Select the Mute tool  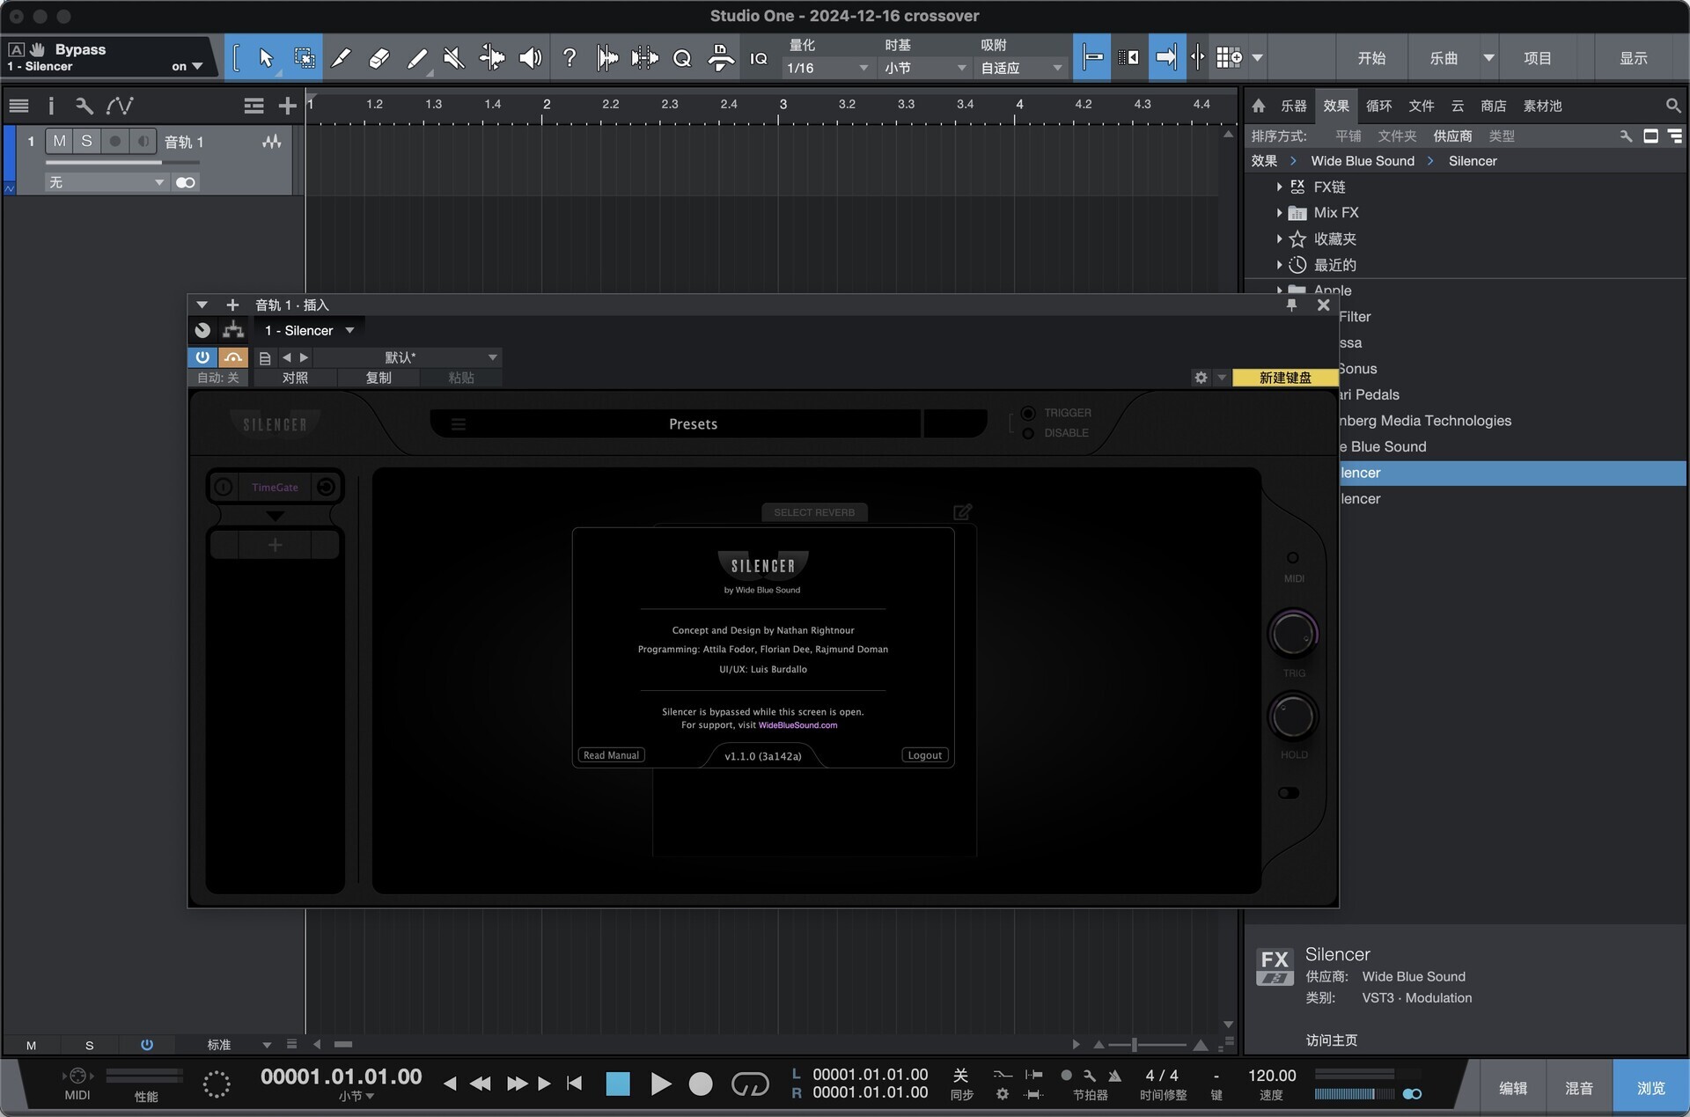click(x=453, y=58)
